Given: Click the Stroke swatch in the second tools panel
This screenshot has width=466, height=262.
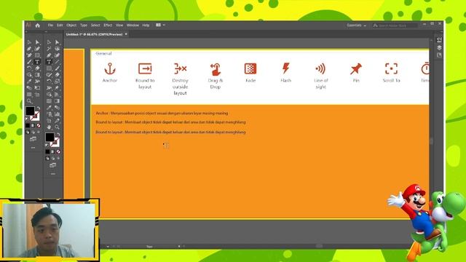Looking at the screenshot, I should click(x=55, y=143).
